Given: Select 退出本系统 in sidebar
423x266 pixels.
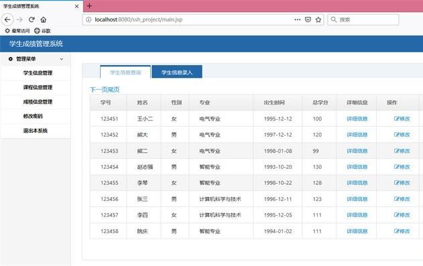Looking at the screenshot, I should [x=36, y=131].
